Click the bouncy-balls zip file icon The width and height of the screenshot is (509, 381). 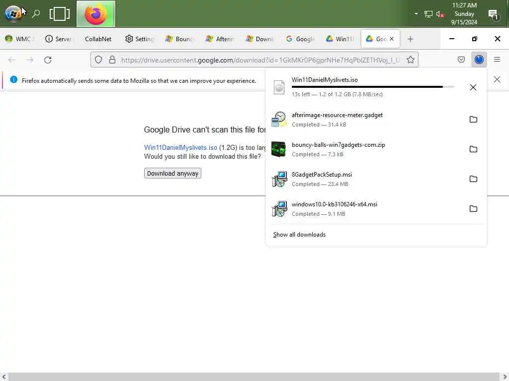tap(278, 149)
